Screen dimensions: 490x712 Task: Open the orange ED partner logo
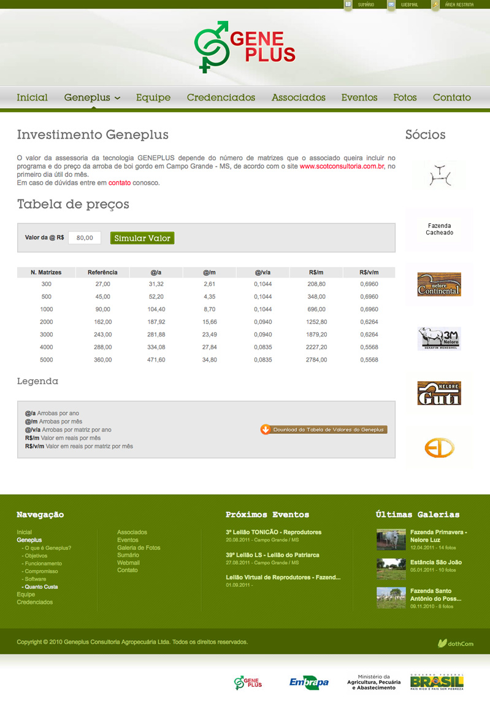point(439,447)
